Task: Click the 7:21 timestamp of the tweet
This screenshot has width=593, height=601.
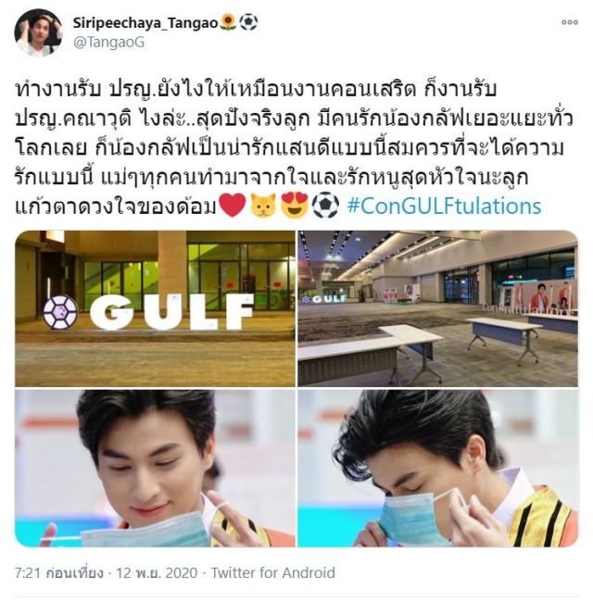Action: coord(58,572)
